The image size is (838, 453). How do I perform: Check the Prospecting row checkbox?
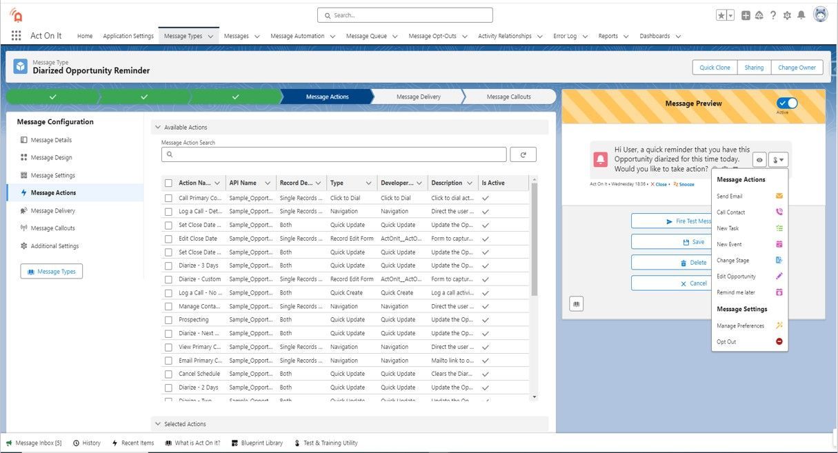(168, 320)
